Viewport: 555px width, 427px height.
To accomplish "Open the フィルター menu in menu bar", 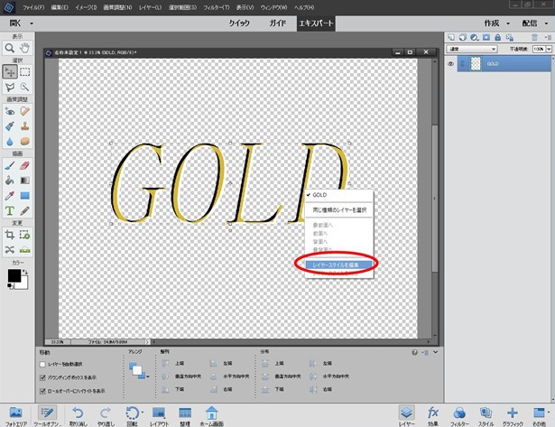I will pos(217,7).
